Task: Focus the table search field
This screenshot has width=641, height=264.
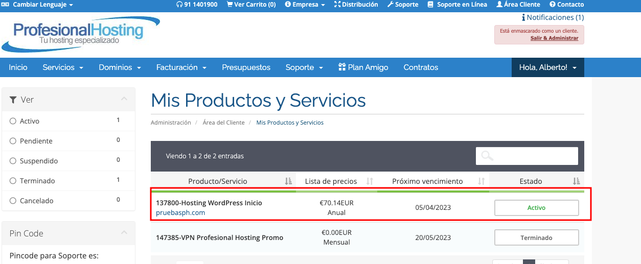Action: tap(527, 156)
